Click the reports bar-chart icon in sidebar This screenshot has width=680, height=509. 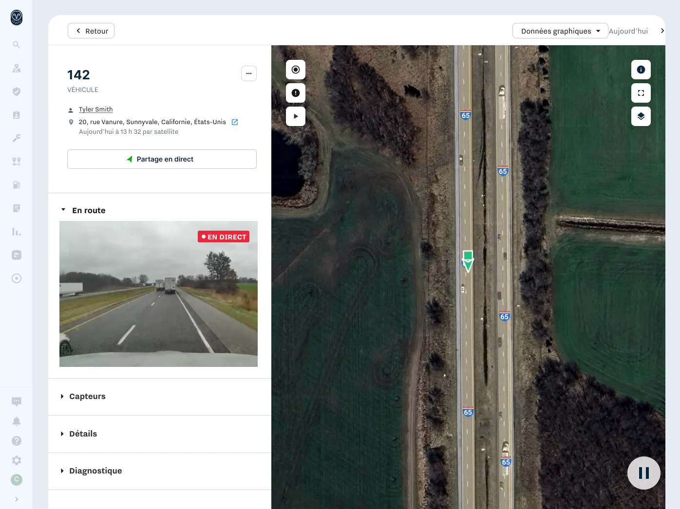click(16, 232)
